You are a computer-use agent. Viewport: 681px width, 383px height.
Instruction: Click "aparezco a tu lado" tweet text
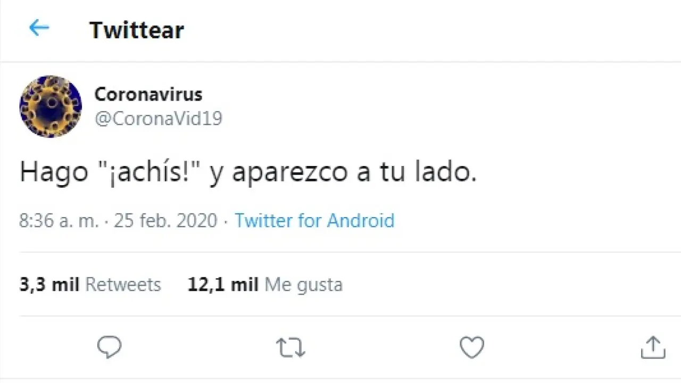click(354, 172)
